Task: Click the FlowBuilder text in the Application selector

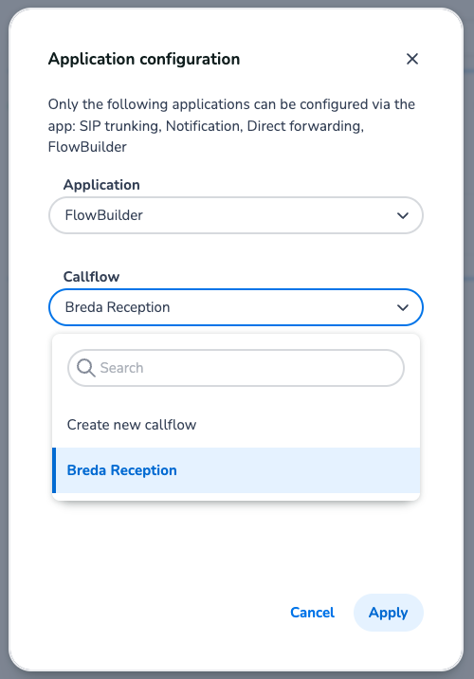Action: 104,215
